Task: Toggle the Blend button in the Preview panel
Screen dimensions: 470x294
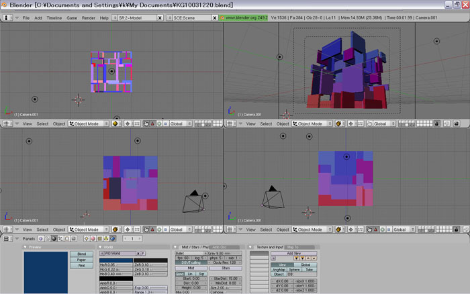Action: 81,254
